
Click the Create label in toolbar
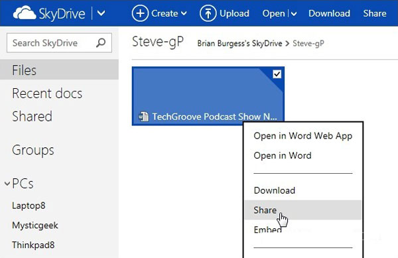[165, 13]
